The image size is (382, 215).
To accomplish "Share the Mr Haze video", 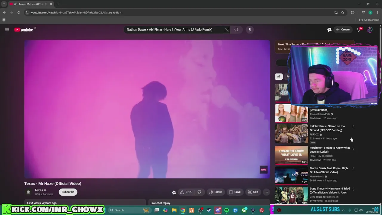I will [215, 192].
